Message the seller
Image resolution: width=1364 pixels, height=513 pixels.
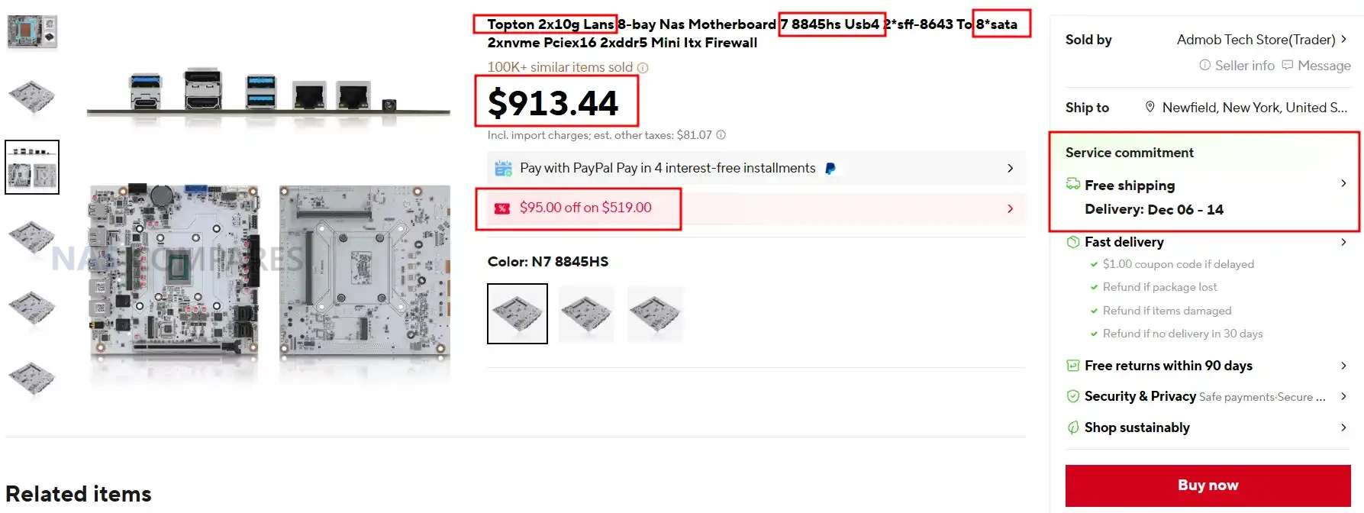click(1317, 66)
